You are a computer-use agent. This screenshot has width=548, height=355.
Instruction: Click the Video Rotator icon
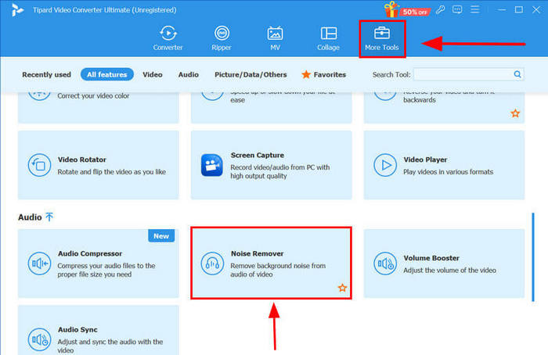[39, 165]
